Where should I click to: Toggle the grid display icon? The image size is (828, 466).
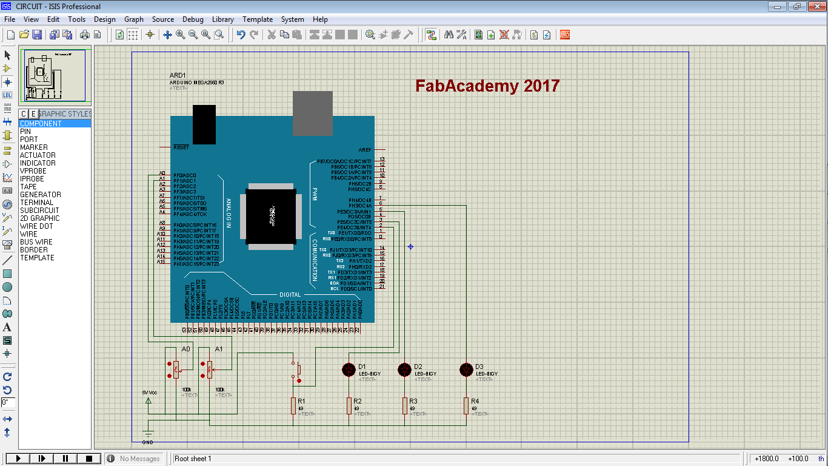(x=133, y=35)
